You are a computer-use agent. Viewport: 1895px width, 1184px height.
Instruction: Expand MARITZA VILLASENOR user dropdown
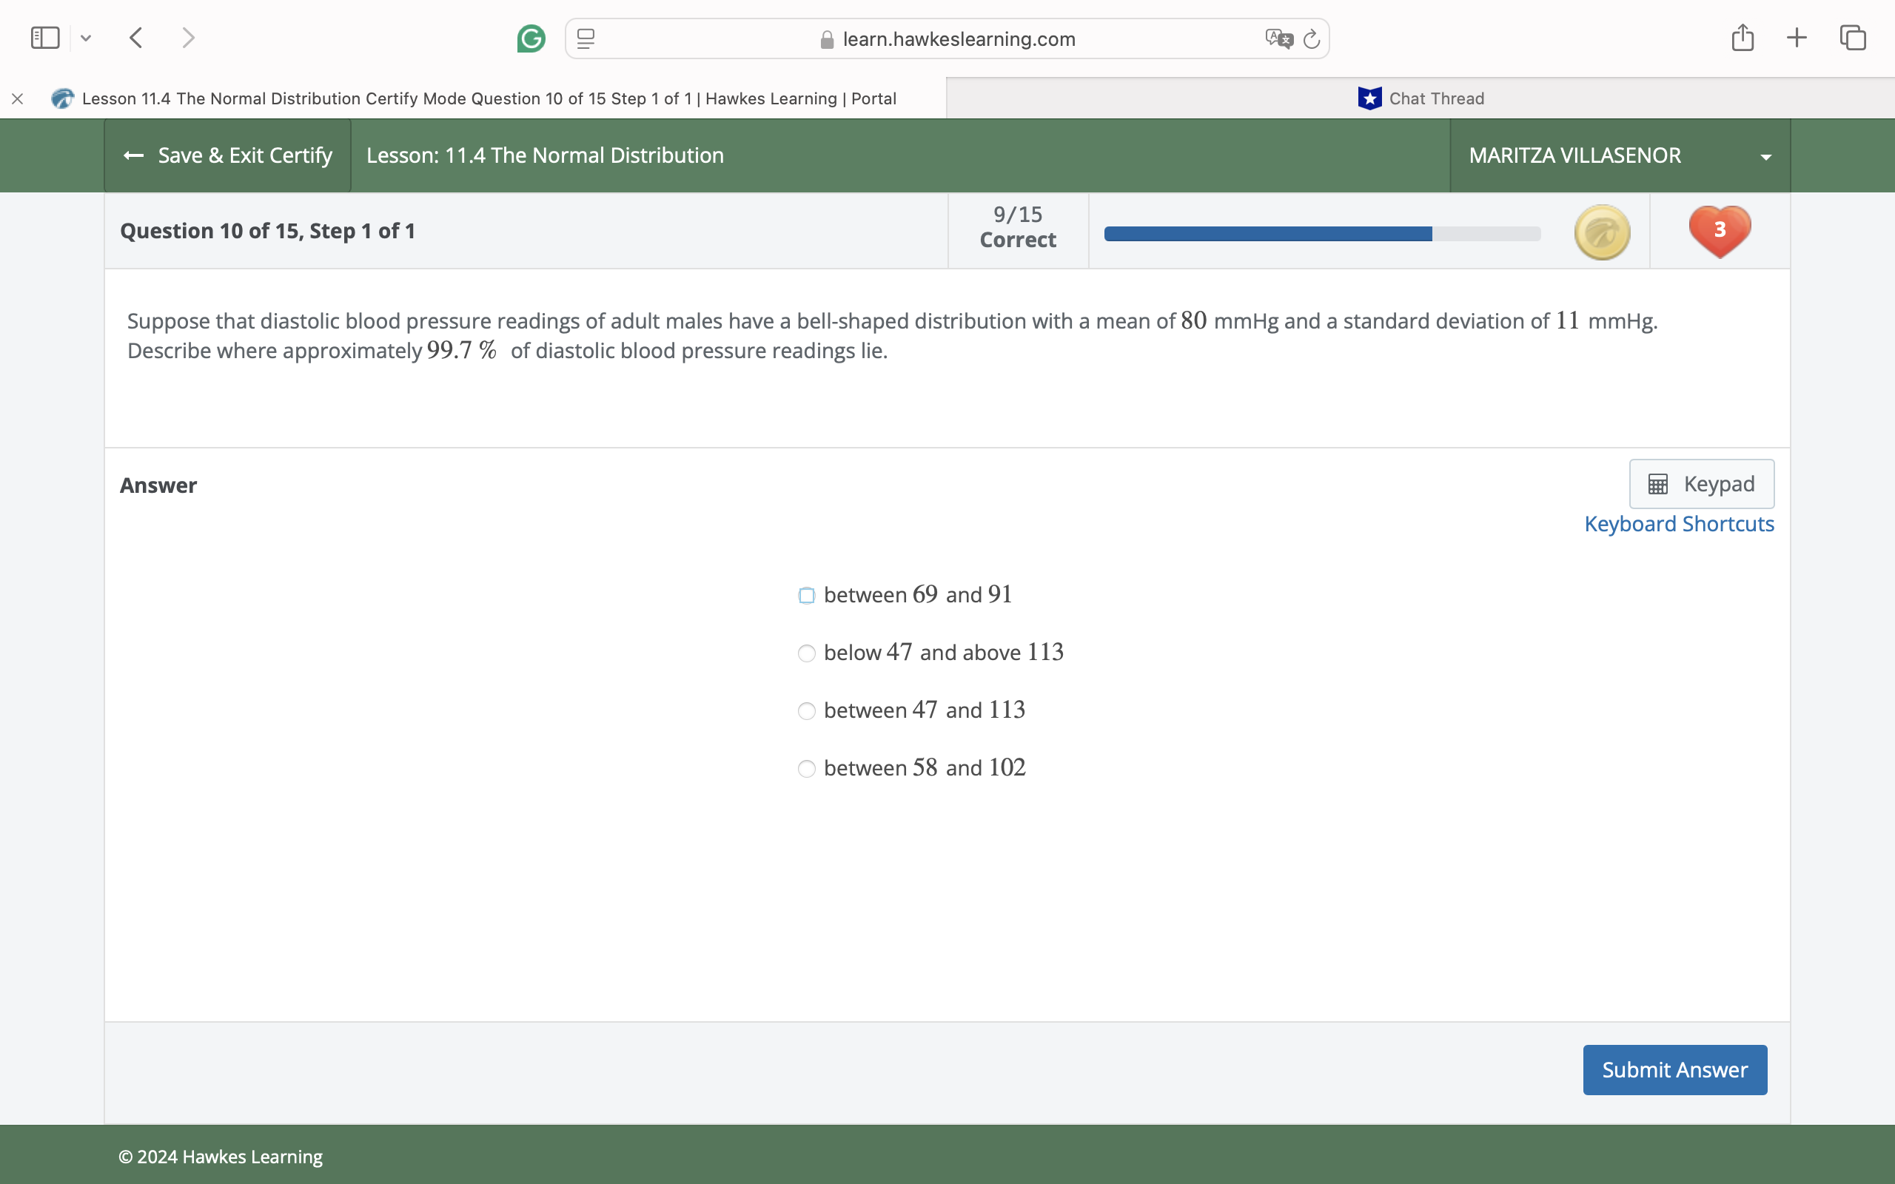point(1765,157)
